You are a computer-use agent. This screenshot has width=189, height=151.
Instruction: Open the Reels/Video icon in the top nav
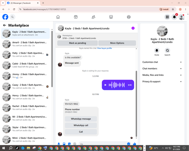pyautogui.click(x=76, y=17)
